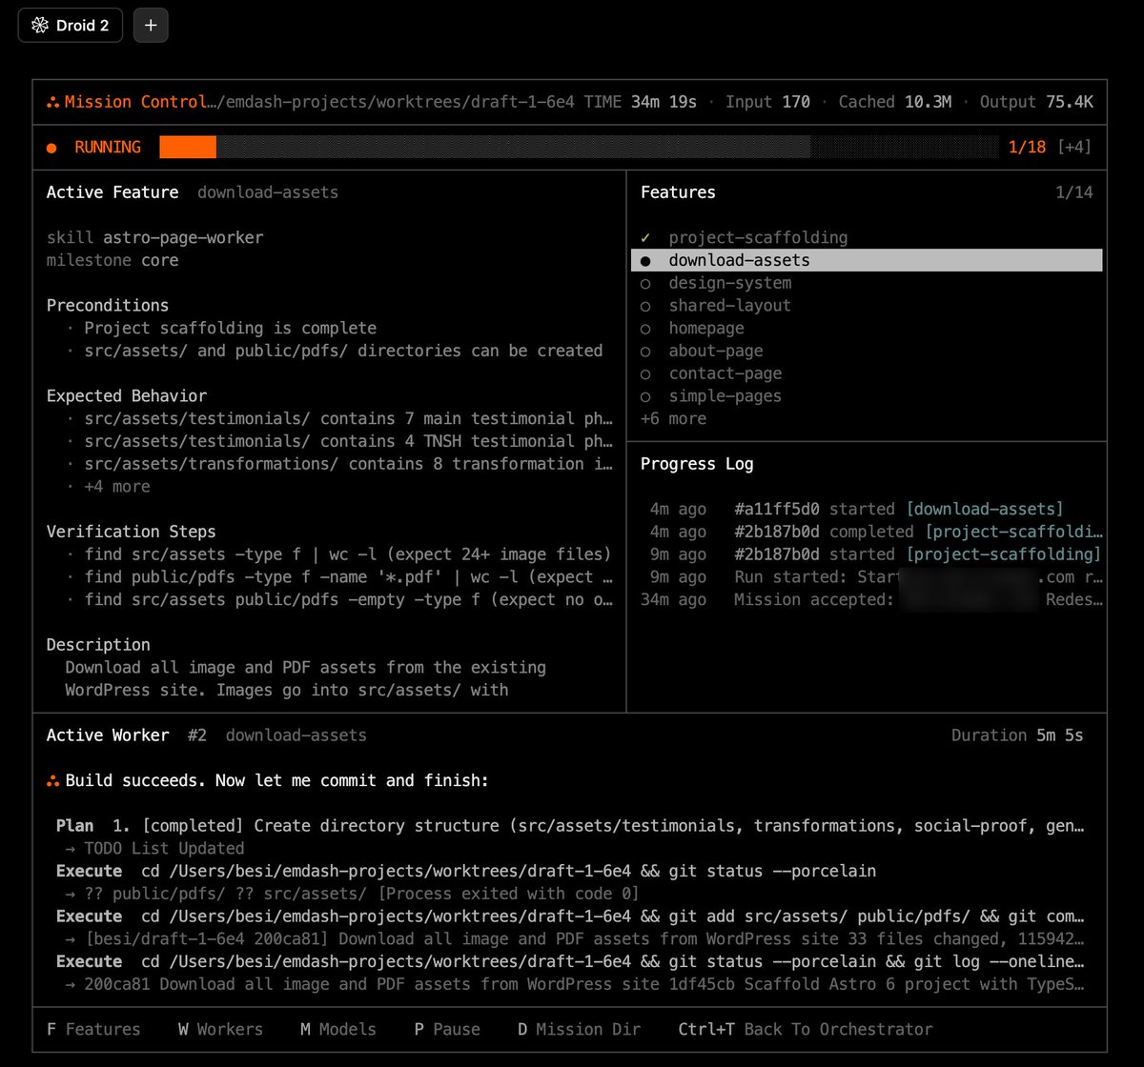Click the milestone core line
1144x1067 pixels.
coord(112,260)
